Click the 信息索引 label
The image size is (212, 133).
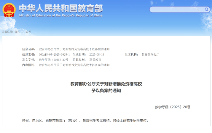[x=29, y=54]
